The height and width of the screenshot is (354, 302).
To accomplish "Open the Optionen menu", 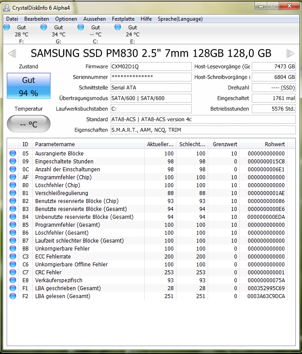I will [66, 19].
